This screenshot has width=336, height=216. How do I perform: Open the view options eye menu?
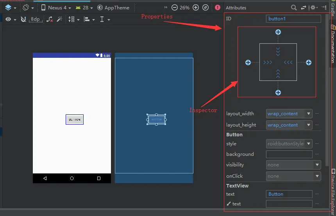(x=11, y=19)
